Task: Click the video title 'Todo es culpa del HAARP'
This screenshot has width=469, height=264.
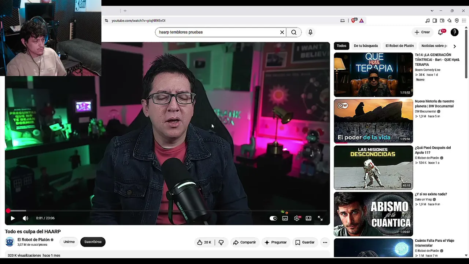Action: click(x=33, y=232)
